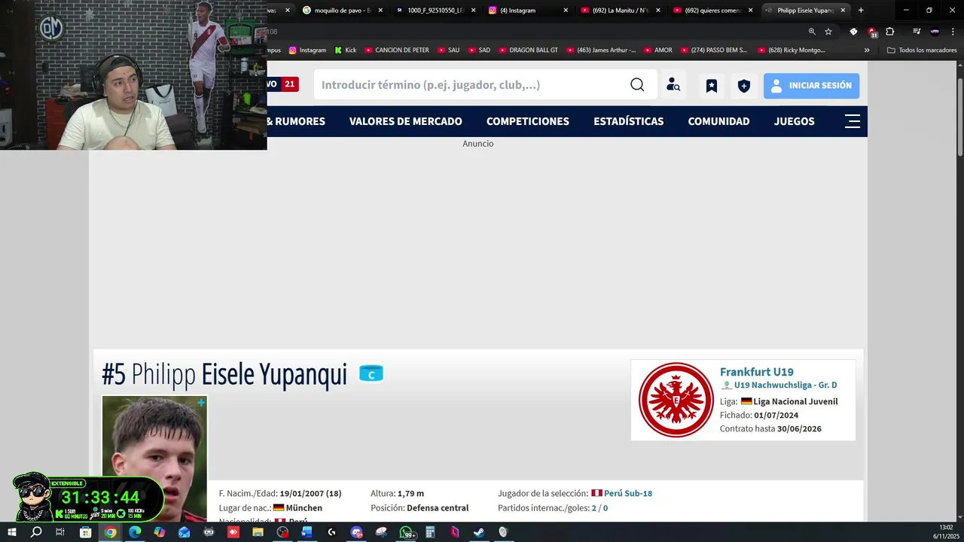Open the Estadísticas menu

629,121
